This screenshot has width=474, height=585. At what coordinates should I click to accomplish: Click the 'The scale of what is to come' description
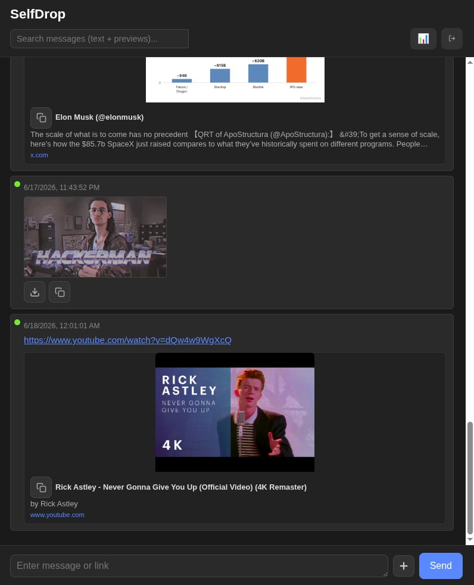pyautogui.click(x=235, y=139)
